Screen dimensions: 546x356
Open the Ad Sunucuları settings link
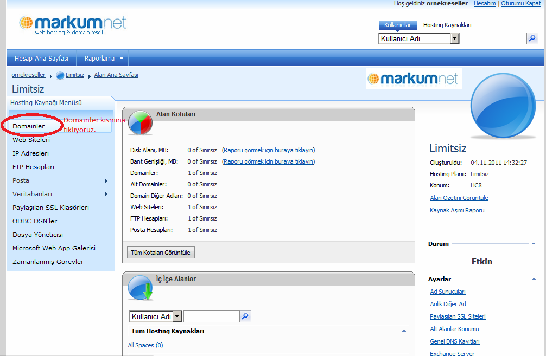tap(448, 292)
